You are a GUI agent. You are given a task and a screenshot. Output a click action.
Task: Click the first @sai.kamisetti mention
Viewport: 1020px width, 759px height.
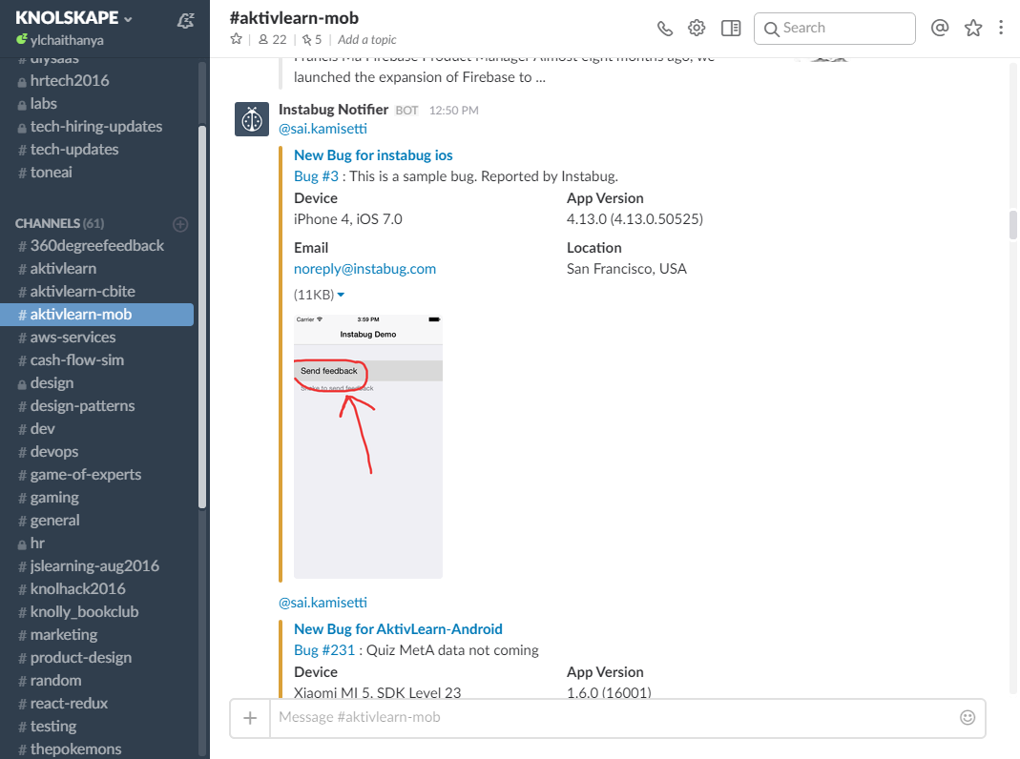(x=323, y=129)
